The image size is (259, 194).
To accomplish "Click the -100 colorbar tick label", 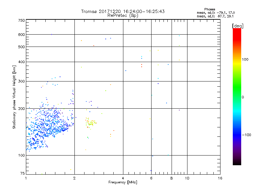I will (248, 135).
